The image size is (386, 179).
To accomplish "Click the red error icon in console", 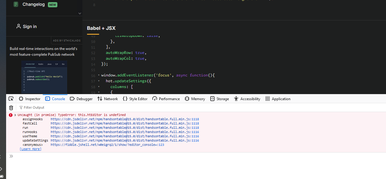I will click(x=11, y=115).
